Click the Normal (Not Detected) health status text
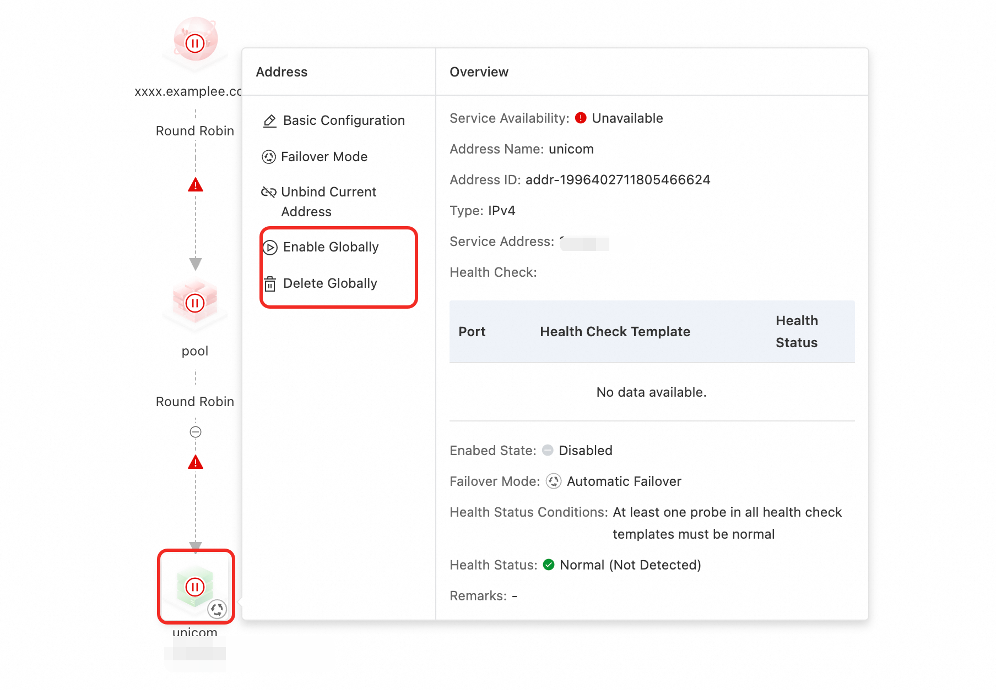Screen dimensions: 996x690 pos(630,565)
